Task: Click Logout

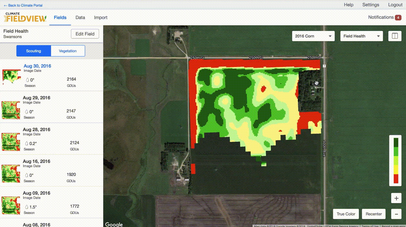Action: coord(395,5)
